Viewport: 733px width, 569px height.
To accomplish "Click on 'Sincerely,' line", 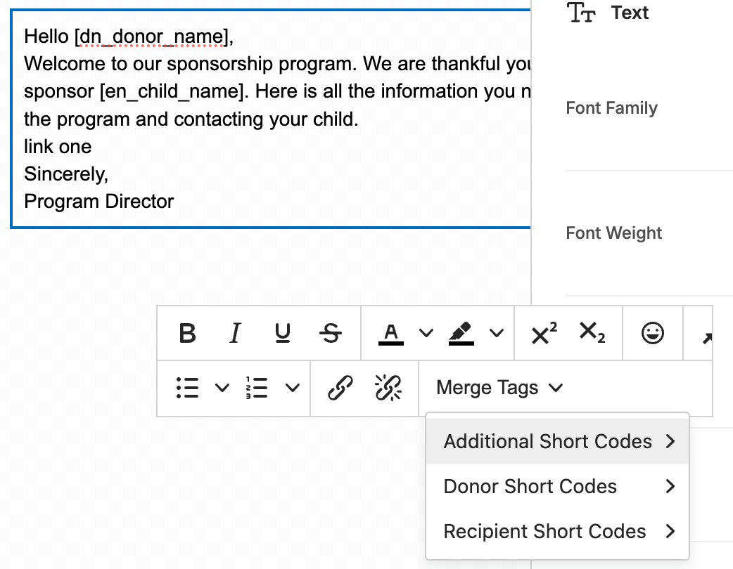I will tap(66, 174).
